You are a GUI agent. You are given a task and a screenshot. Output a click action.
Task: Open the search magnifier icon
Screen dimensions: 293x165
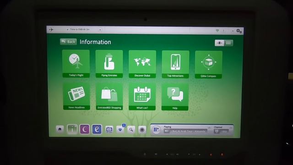pyautogui.click(x=131, y=129)
